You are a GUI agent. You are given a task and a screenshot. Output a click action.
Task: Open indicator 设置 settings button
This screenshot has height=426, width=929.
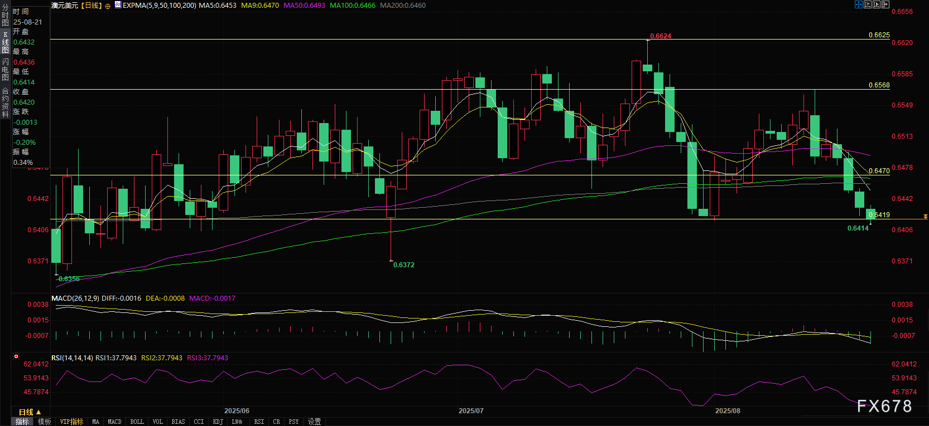click(314, 422)
